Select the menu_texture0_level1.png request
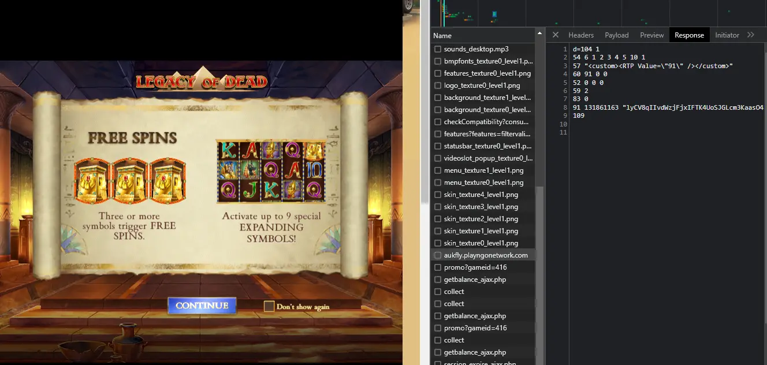767x365 pixels. tap(483, 182)
